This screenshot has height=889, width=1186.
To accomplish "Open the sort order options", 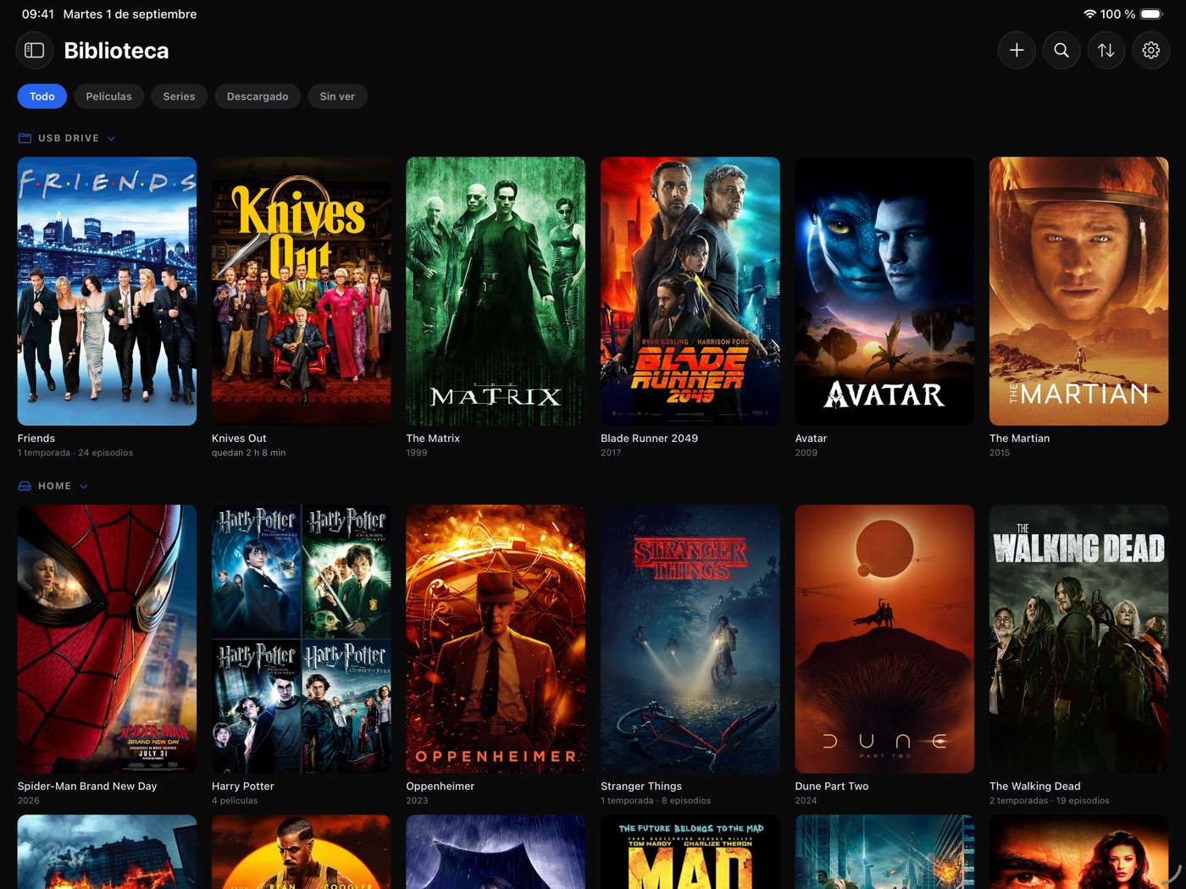I will 1106,51.
